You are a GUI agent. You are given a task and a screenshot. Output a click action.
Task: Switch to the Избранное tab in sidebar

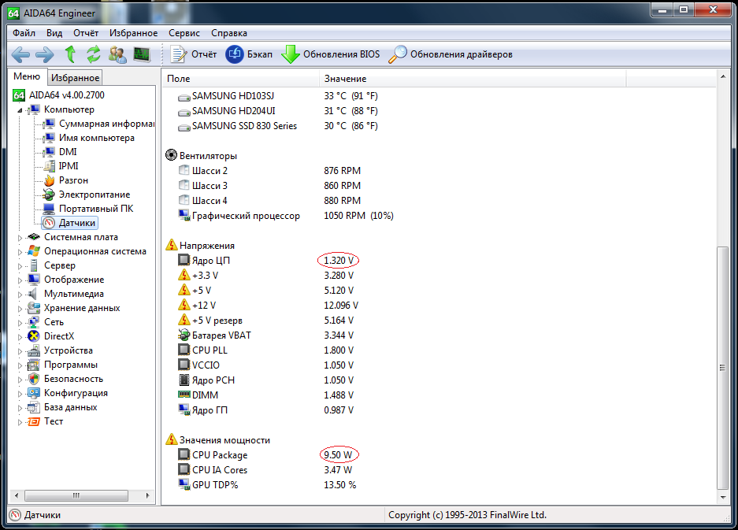click(x=75, y=78)
